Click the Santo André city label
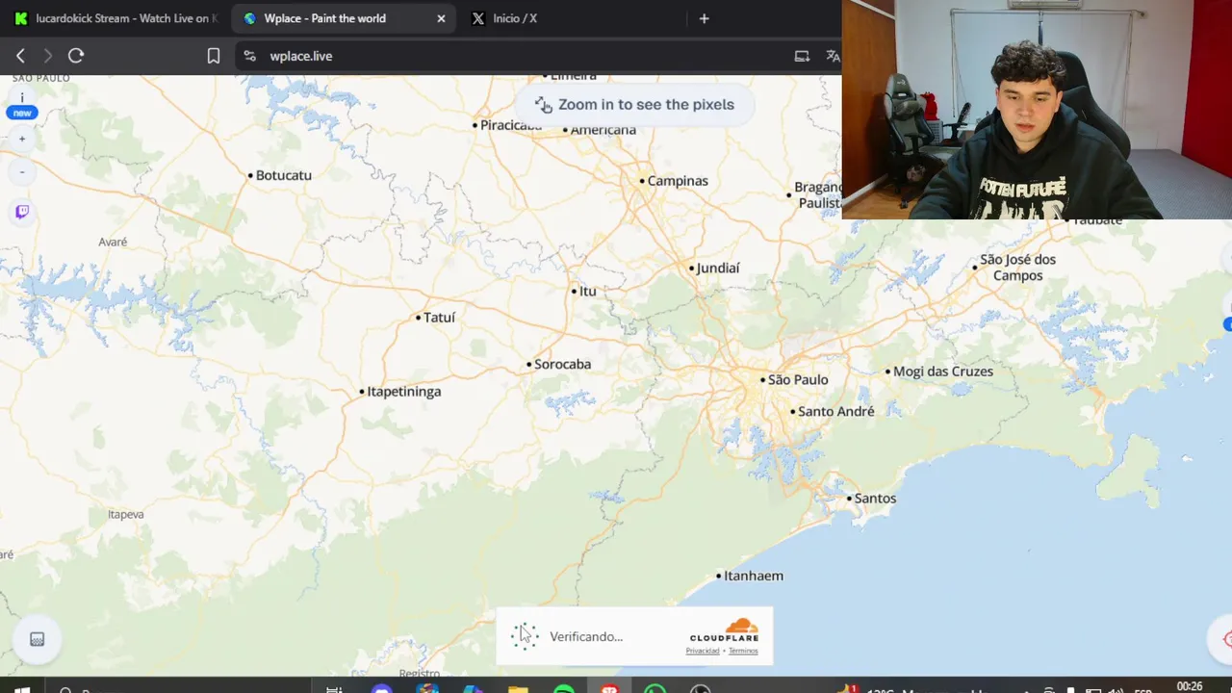Viewport: 1232px width, 693px height. tap(835, 412)
